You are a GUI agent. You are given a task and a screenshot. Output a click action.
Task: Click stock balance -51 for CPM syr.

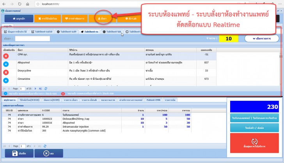point(206,54)
